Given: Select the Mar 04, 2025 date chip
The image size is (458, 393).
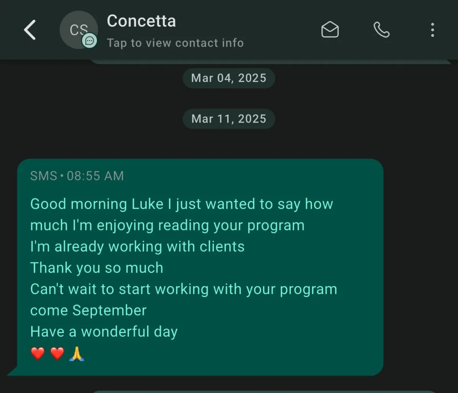Looking at the screenshot, I should pyautogui.click(x=229, y=78).
